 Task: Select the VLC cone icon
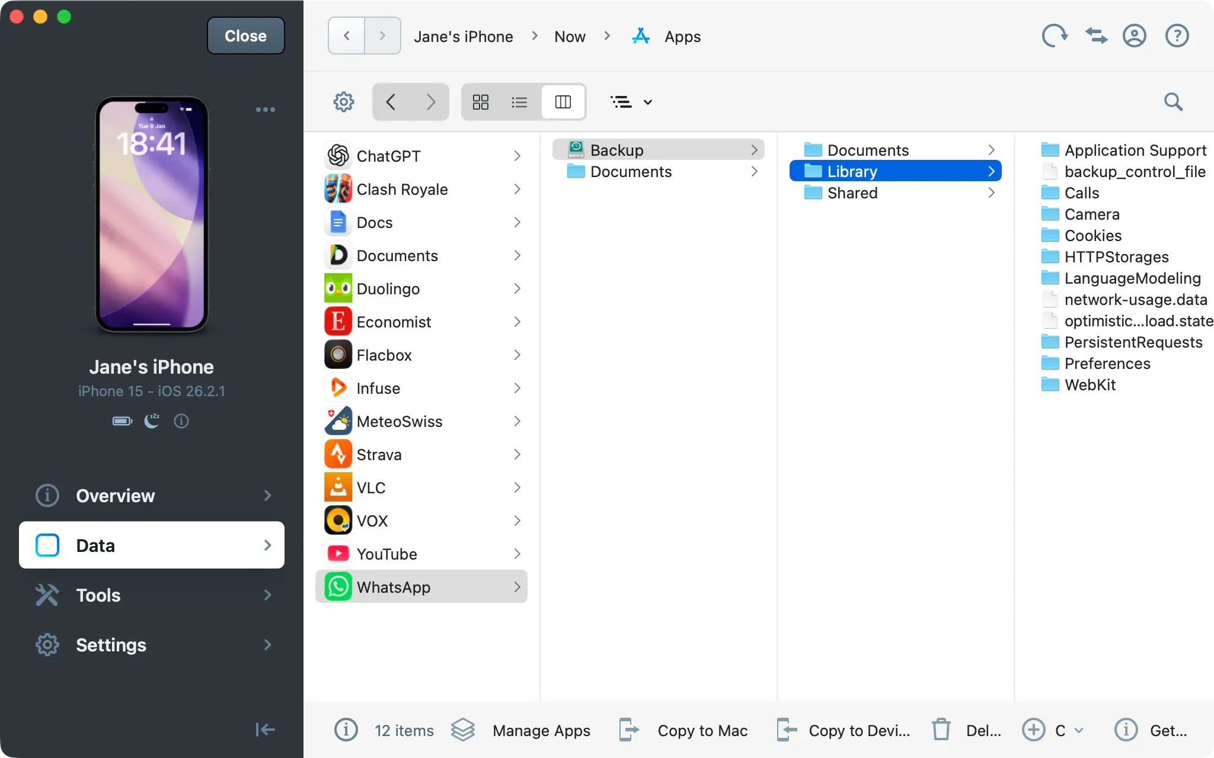click(x=338, y=487)
